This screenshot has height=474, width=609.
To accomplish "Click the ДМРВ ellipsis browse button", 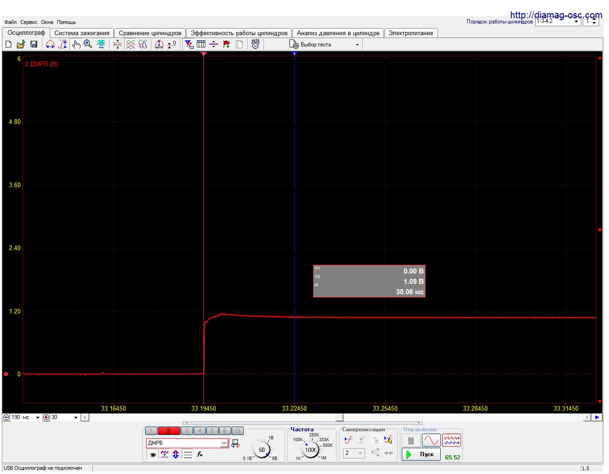I will 224,443.
